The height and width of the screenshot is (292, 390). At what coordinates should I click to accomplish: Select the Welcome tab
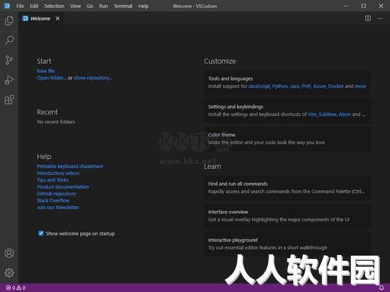(x=40, y=18)
